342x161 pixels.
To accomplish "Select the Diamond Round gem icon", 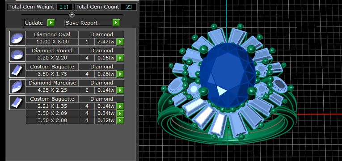I will 17,54.
